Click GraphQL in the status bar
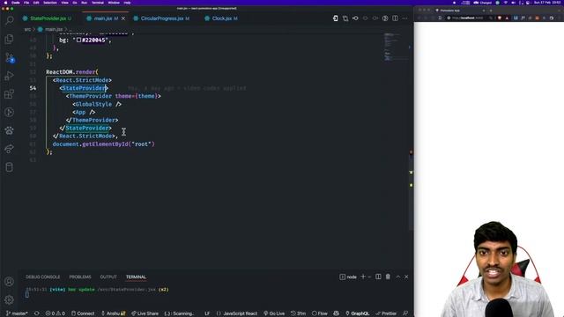The image size is (564, 317). coord(357,313)
